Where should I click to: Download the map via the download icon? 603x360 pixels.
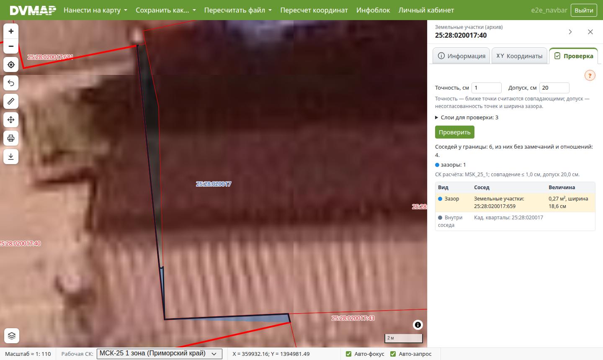pos(11,157)
